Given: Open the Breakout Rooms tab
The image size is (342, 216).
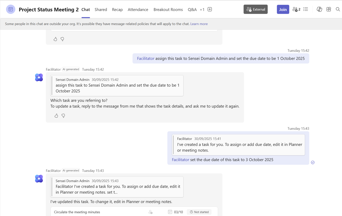Looking at the screenshot, I should click(x=168, y=9).
